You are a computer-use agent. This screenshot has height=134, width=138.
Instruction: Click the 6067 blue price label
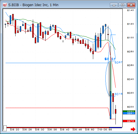(x=119, y=63)
